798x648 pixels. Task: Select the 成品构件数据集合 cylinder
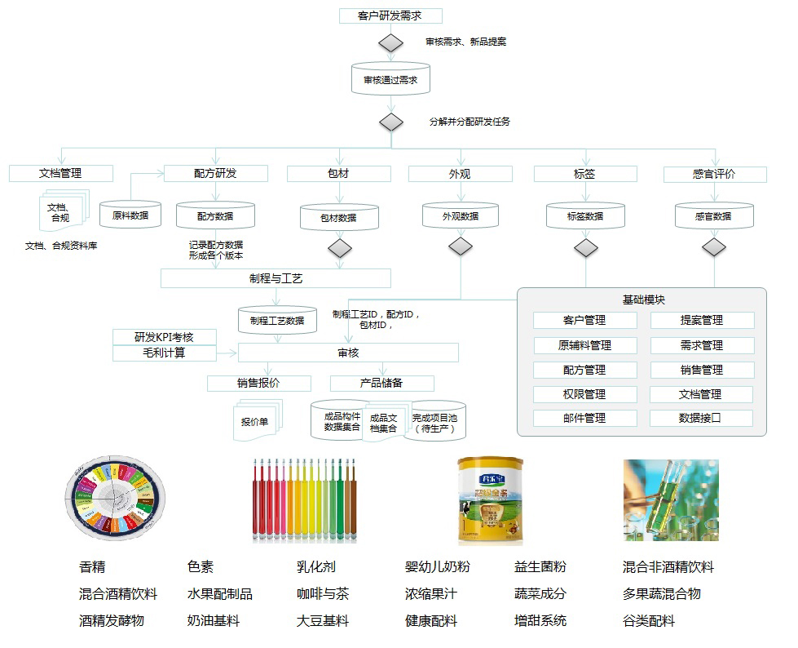[x=338, y=420]
